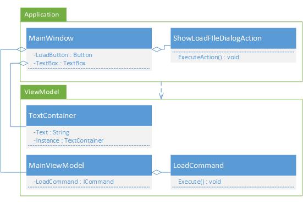Select the diamond next to TextBox attribute
Viewport: 303px width, 203px height.
pos(24,63)
